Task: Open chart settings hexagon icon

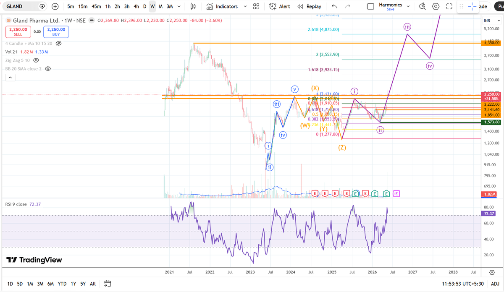Action: 436,6
